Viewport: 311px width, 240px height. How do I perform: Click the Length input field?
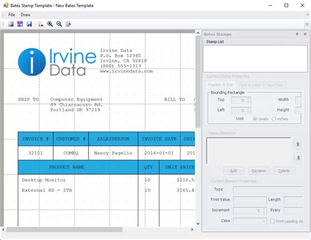pyautogui.click(x=293, y=200)
